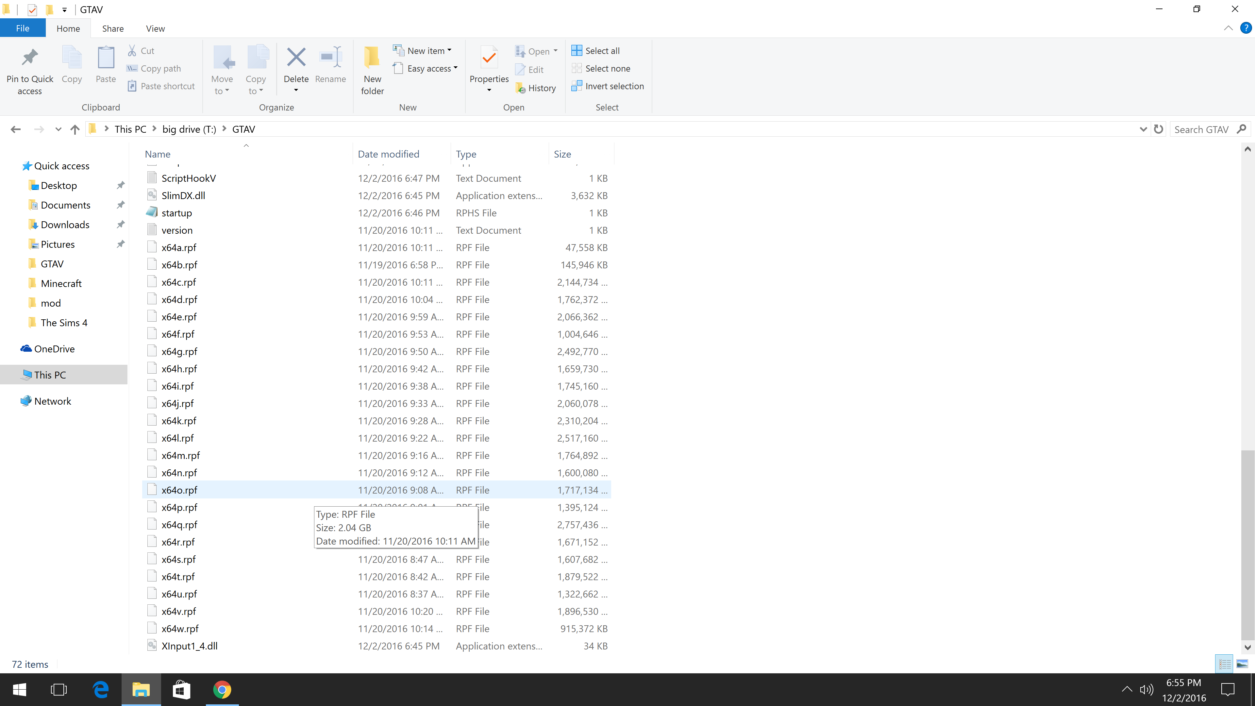Click Select all button

pyautogui.click(x=595, y=51)
